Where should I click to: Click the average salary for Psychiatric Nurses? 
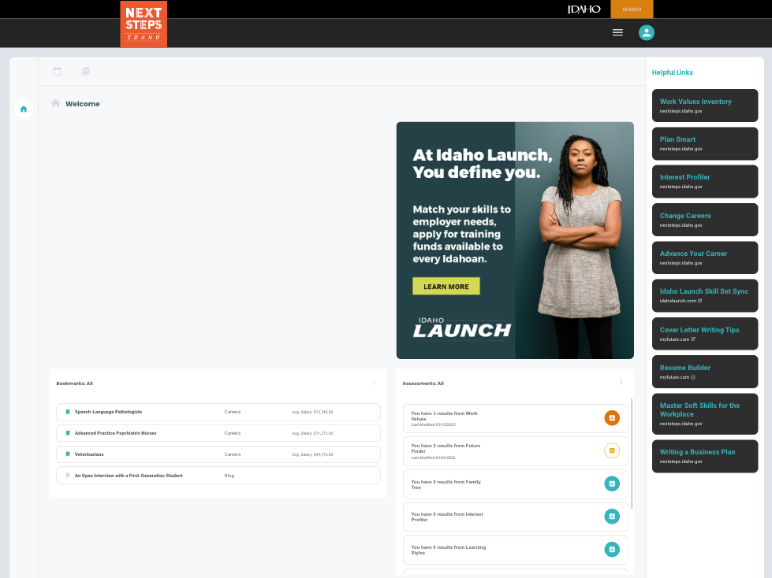tap(312, 433)
